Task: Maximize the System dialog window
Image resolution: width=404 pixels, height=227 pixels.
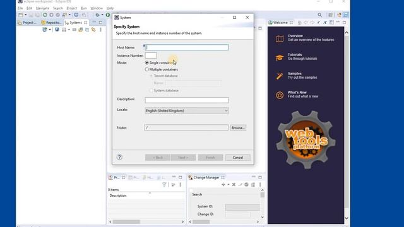Action: pos(234,18)
